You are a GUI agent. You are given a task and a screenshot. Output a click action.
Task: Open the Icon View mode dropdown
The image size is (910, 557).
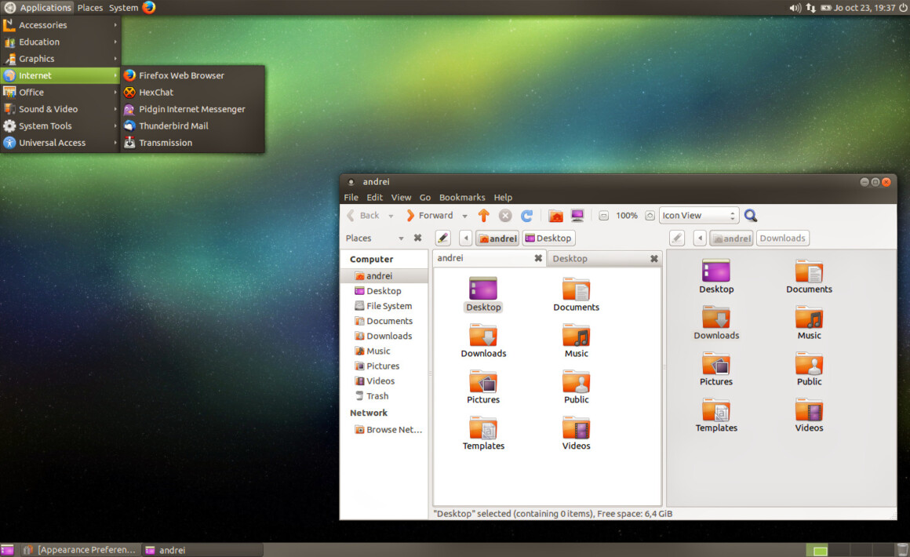click(697, 215)
